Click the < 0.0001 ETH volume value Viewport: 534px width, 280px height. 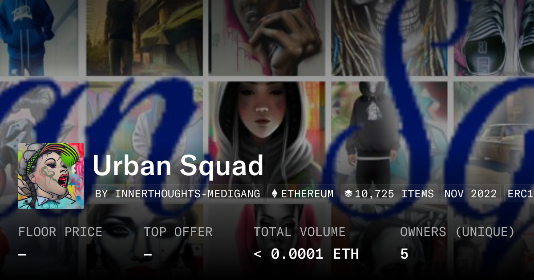click(x=306, y=254)
